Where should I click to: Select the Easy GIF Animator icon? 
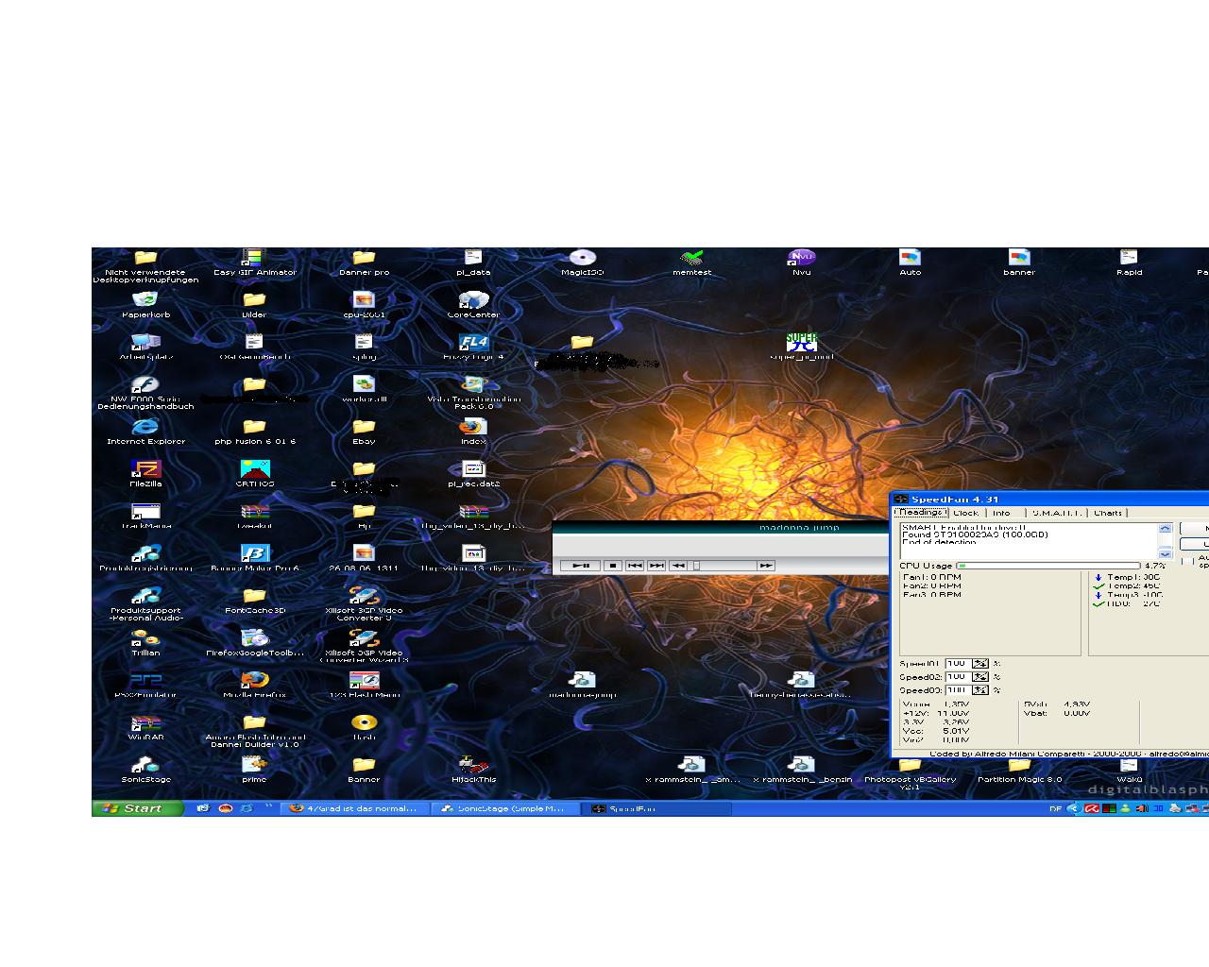coord(253,258)
